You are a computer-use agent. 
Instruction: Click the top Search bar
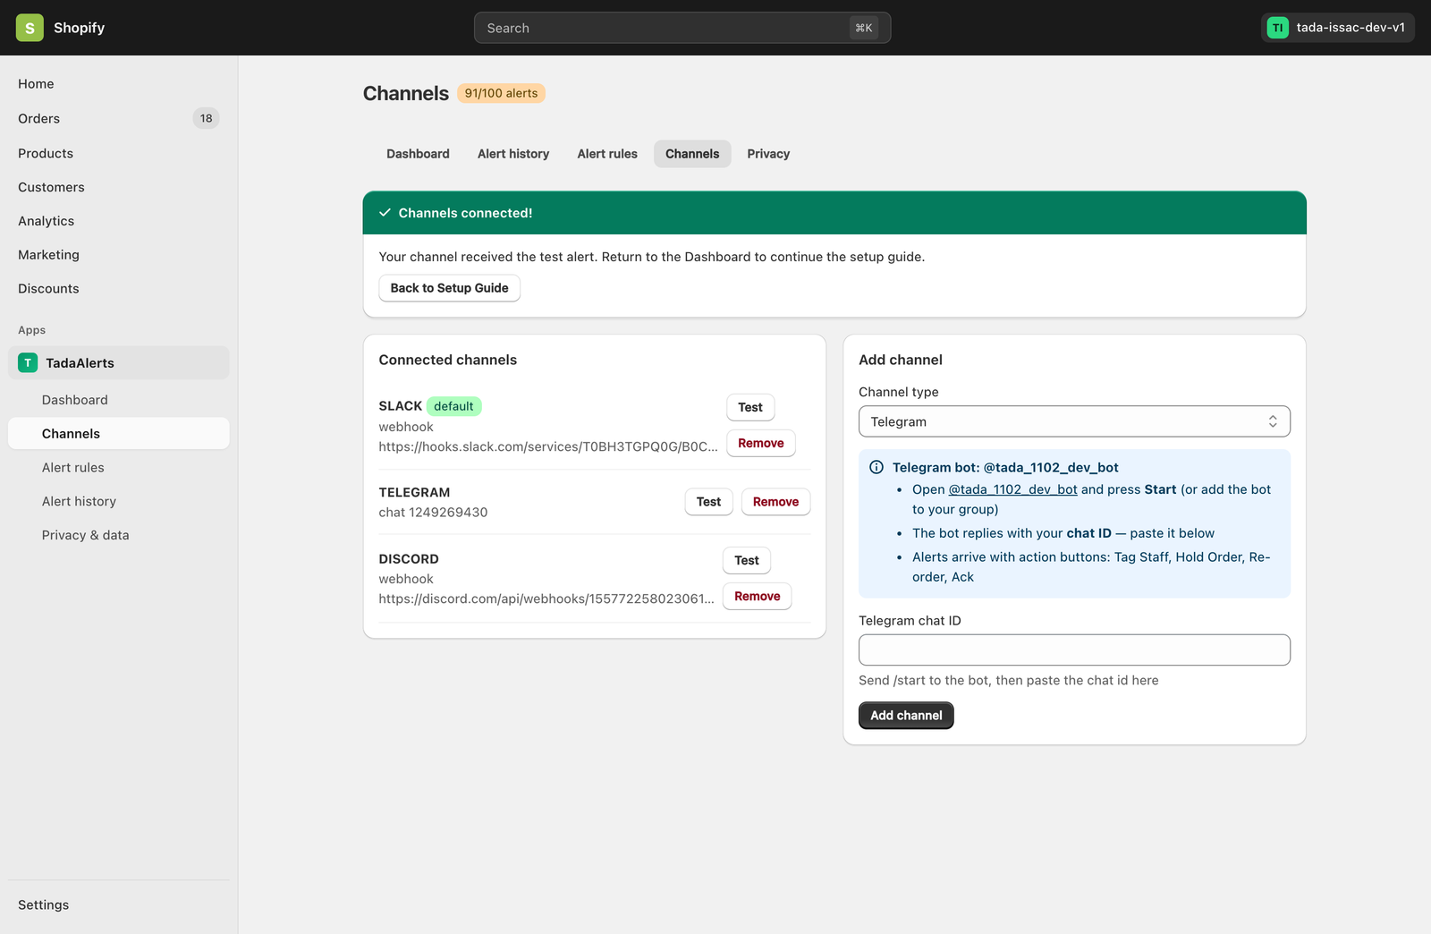pyautogui.click(x=682, y=28)
